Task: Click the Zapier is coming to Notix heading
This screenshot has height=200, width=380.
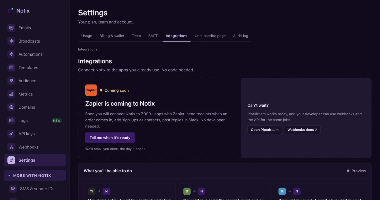Action: click(120, 103)
